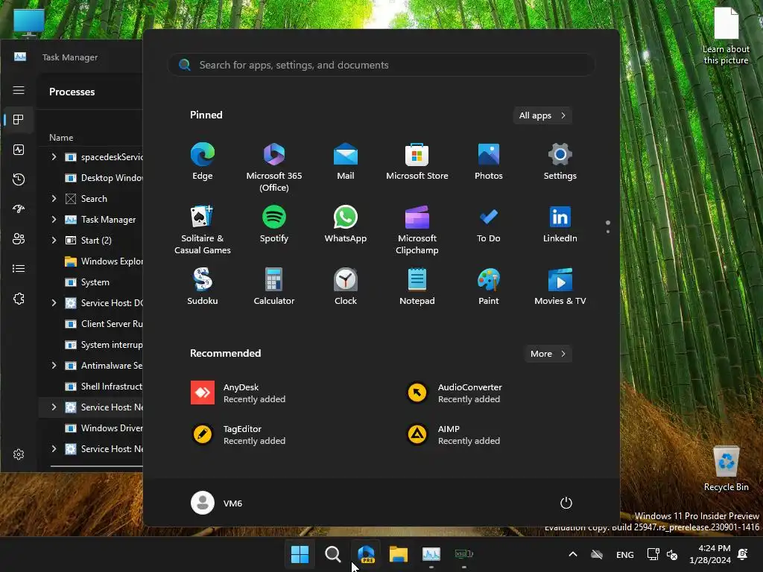Expand the highlighted Service Host: Ne row
The height and width of the screenshot is (572, 763).
[54, 407]
